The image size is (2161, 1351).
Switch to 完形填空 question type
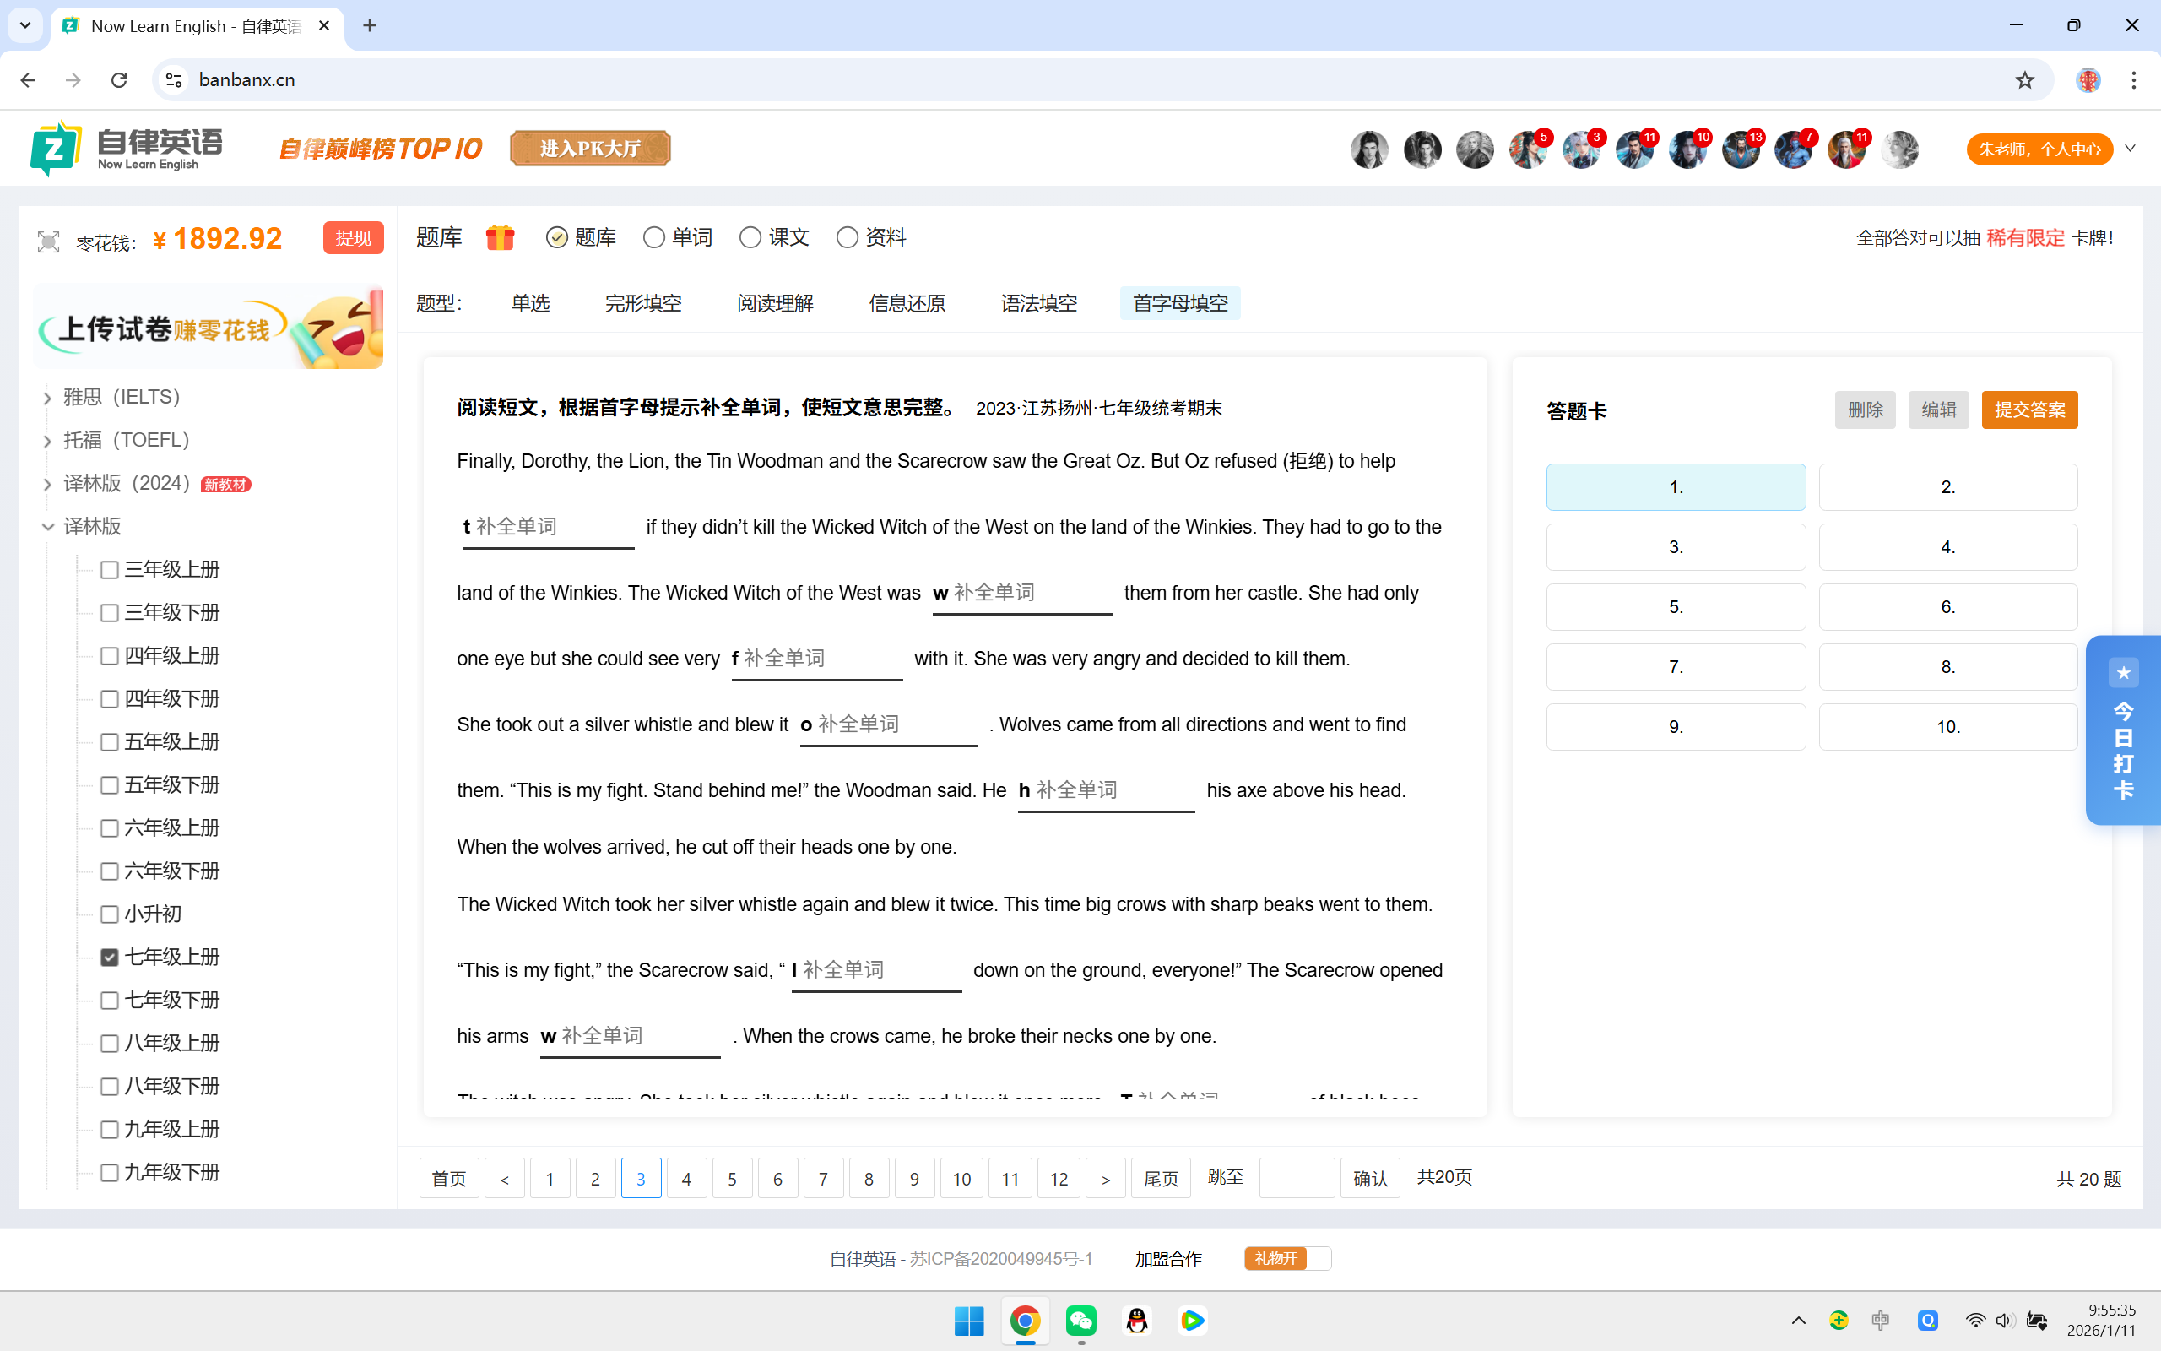point(643,304)
